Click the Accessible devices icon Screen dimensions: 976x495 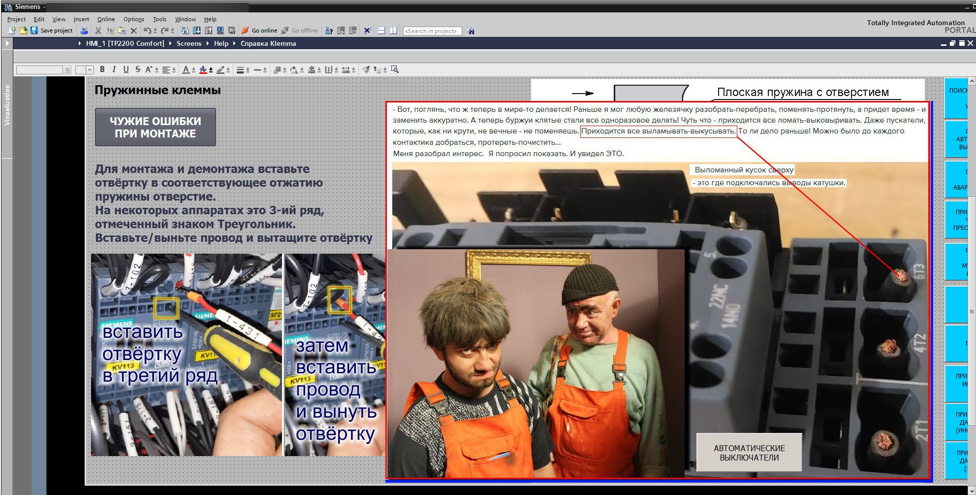point(329,31)
